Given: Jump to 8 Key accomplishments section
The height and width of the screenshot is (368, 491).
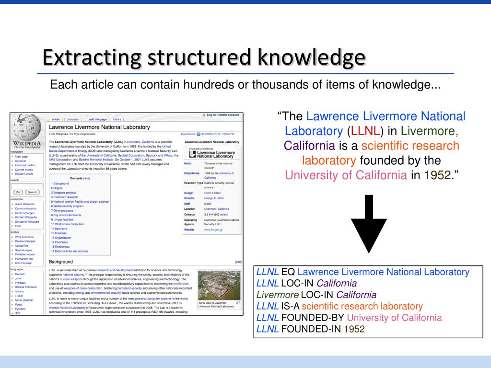Looking at the screenshot, I should pyautogui.click(x=66, y=215).
